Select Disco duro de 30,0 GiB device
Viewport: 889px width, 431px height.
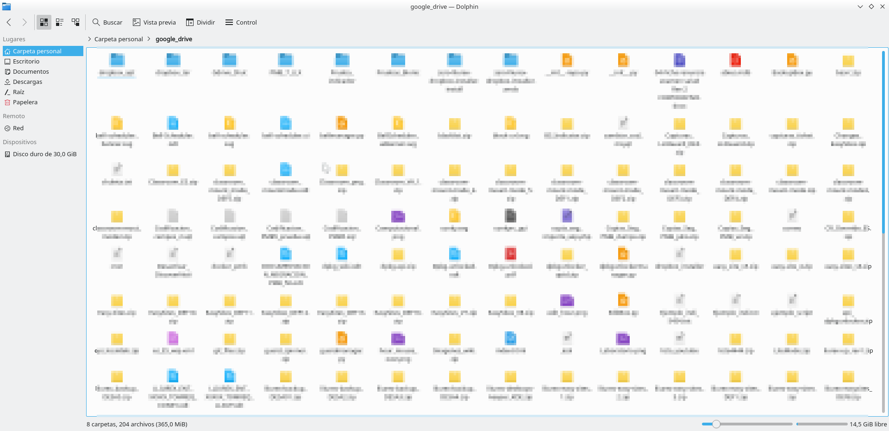[44, 154]
